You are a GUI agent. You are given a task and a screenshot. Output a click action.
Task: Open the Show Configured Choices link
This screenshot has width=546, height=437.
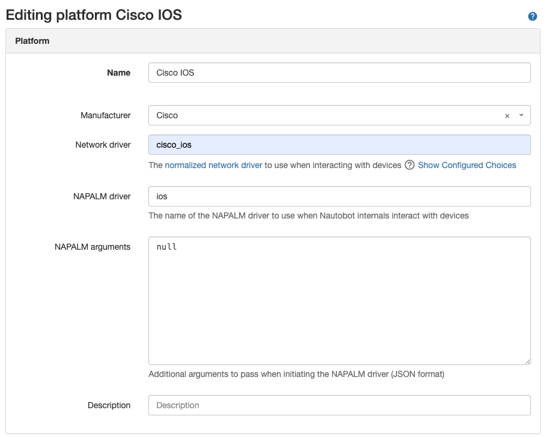(x=467, y=165)
